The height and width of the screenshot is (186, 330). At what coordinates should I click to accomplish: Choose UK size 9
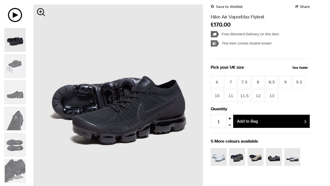(286, 82)
